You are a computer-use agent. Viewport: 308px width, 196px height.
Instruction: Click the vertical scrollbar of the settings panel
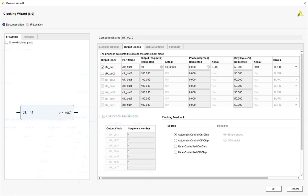[302, 102]
